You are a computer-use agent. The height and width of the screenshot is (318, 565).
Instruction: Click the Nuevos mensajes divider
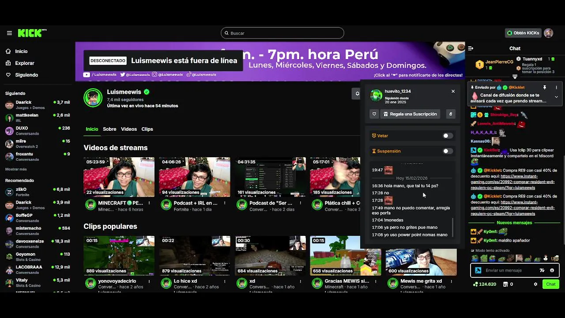tap(514, 223)
